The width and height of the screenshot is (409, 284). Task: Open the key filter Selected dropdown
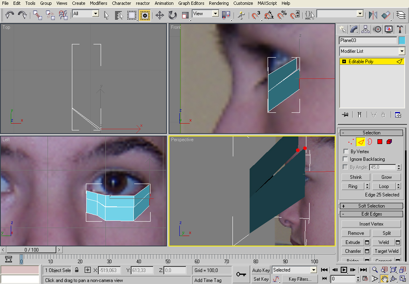click(x=294, y=270)
